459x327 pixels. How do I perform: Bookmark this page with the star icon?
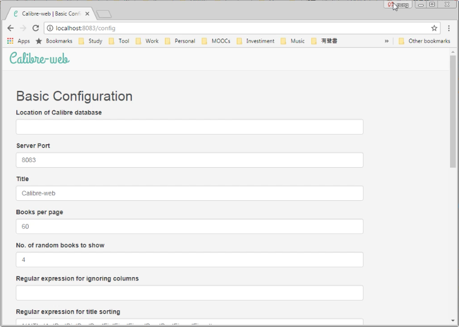[434, 28]
